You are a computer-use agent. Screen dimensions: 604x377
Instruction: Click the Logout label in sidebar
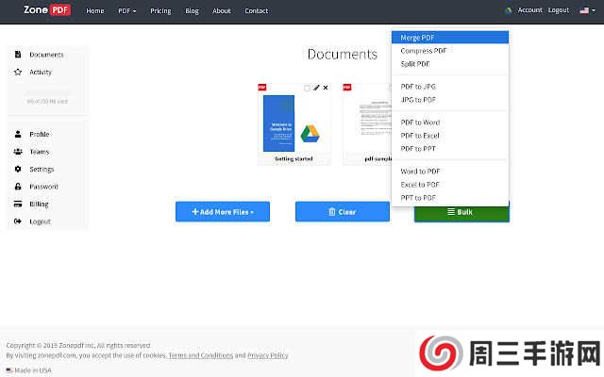coord(40,221)
